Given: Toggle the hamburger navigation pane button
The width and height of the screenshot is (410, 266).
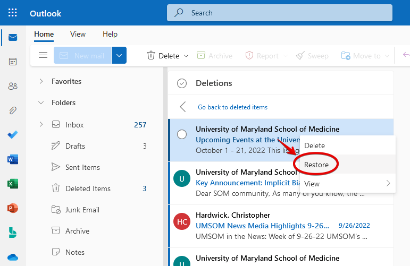Looking at the screenshot, I should click(43, 55).
